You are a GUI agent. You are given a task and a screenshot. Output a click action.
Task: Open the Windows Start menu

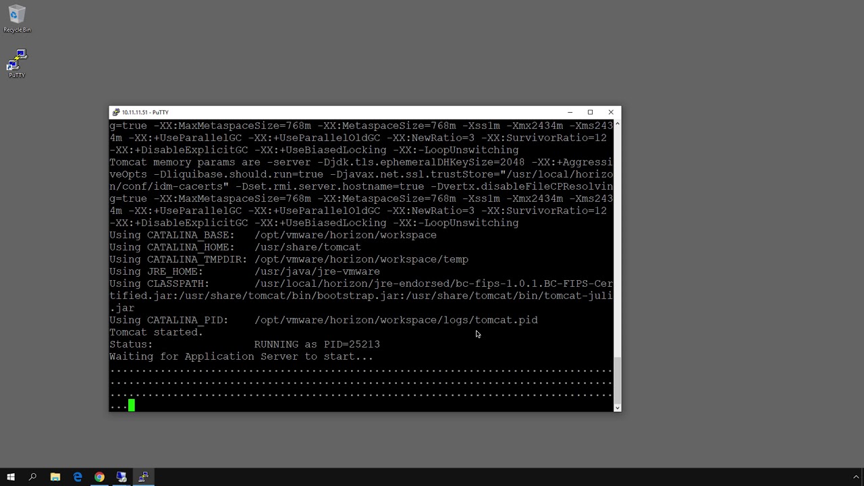[11, 477]
